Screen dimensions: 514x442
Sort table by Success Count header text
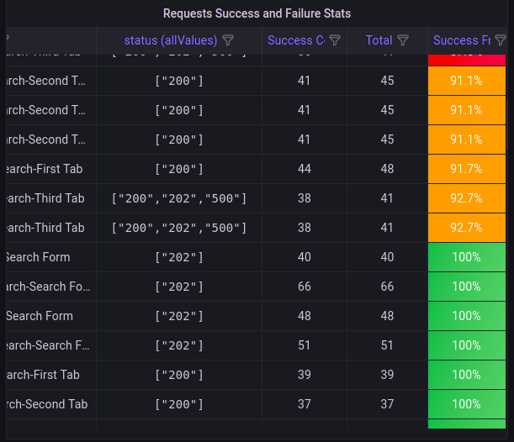295,40
